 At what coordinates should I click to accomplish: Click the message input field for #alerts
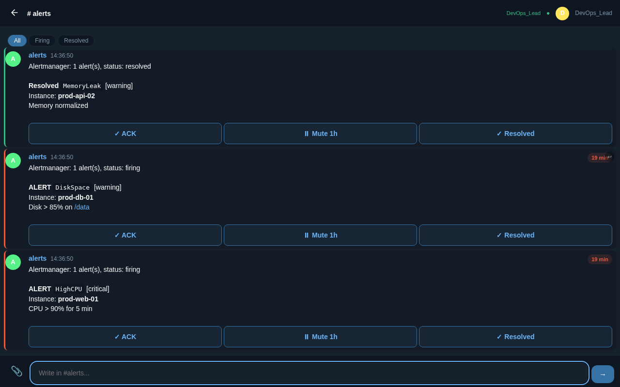click(x=310, y=373)
